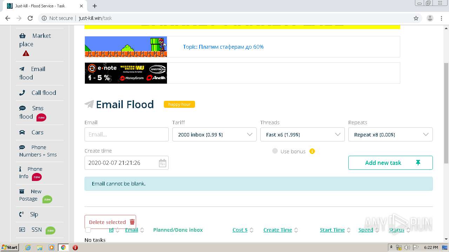The width and height of the screenshot is (449, 252).
Task: Bookmark this page with star icon
Action: (x=416, y=18)
